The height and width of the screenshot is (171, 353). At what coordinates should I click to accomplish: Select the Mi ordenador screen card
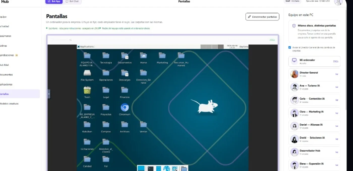pos(314,62)
